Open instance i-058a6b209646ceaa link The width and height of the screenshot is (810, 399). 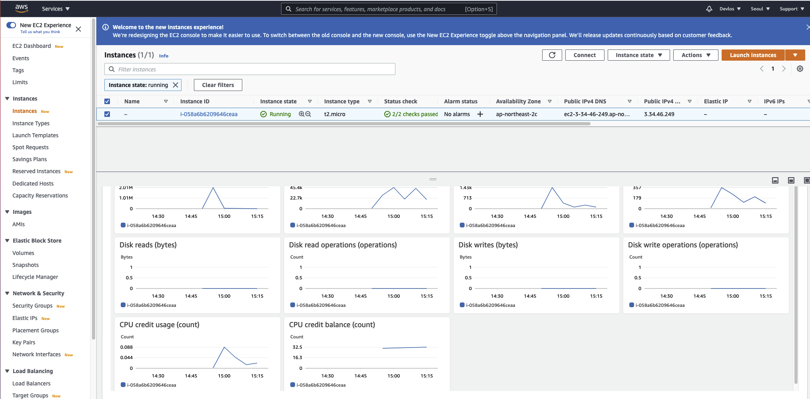pyautogui.click(x=209, y=114)
